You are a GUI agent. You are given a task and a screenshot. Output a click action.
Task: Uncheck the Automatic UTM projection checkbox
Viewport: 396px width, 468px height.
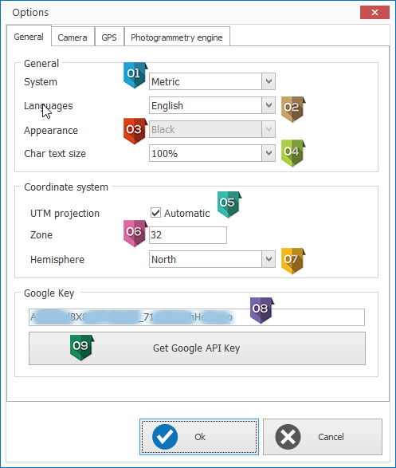pyautogui.click(x=155, y=213)
